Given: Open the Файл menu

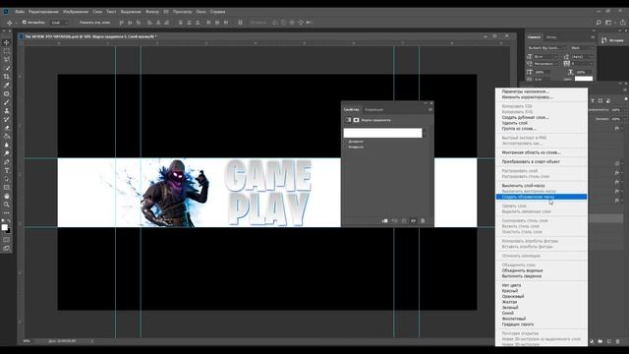Looking at the screenshot, I should coord(20,12).
